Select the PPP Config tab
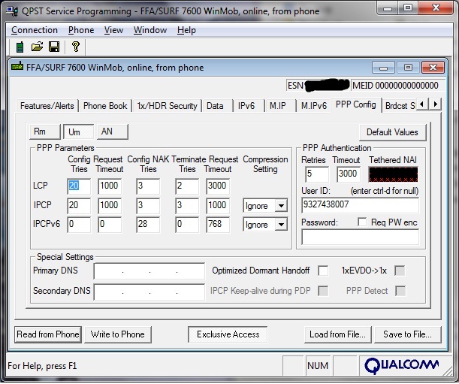This screenshot has width=459, height=384. click(356, 104)
